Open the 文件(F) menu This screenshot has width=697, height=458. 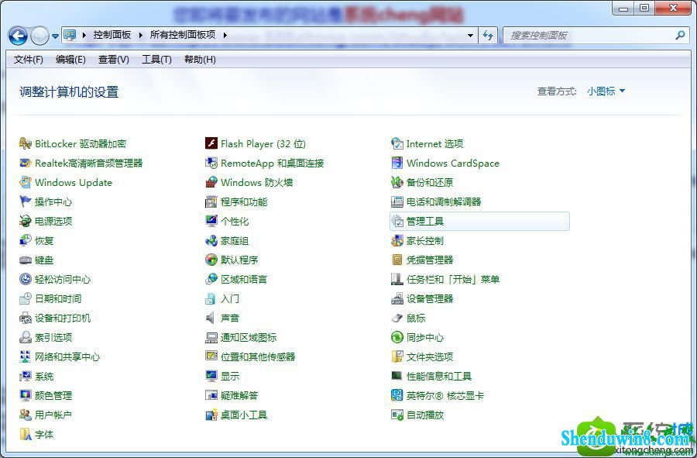(x=29, y=60)
